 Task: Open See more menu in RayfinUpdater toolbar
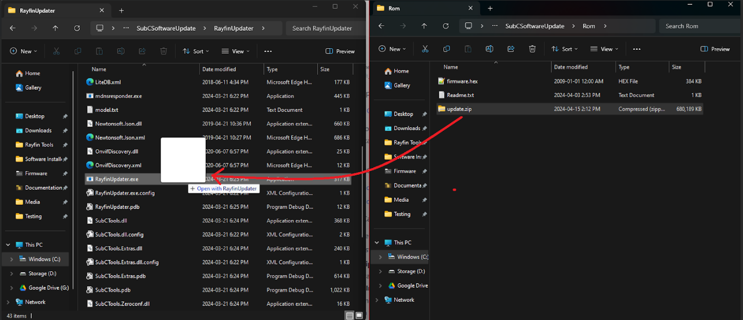268,51
